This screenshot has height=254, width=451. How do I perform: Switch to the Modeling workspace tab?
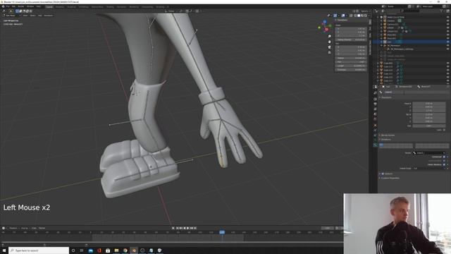tap(60, 6)
